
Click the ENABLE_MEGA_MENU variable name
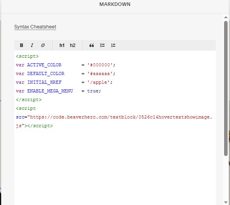(50, 91)
